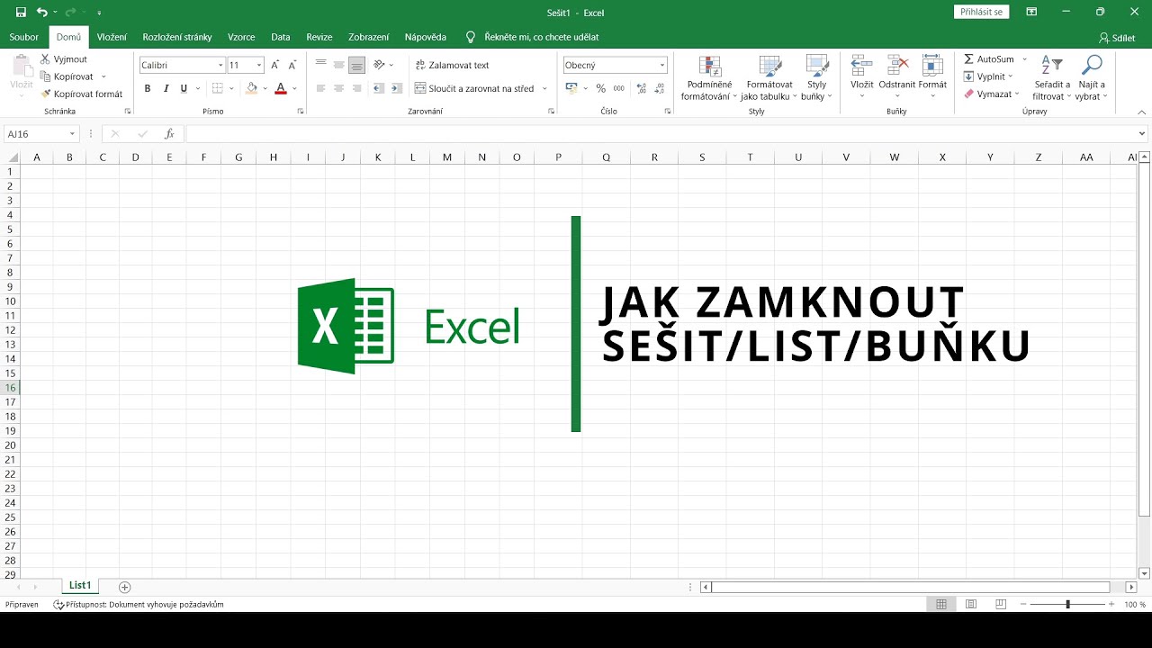Click the accessibility status icon in status bar
The height and width of the screenshot is (648, 1152).
[x=58, y=605]
